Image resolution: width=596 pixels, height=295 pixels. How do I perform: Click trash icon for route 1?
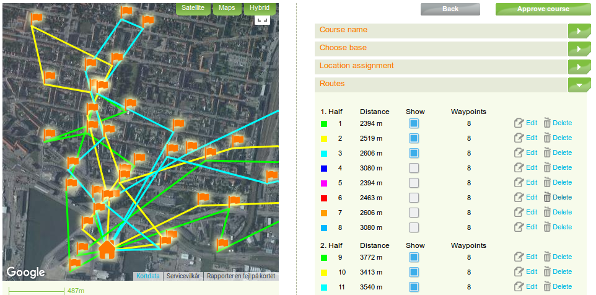(x=547, y=123)
